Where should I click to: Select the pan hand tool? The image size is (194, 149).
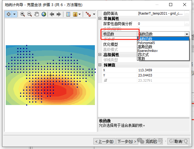point(37,14)
